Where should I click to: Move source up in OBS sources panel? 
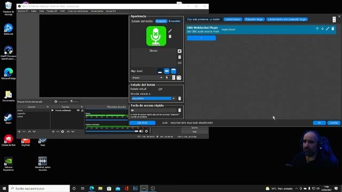68,132
